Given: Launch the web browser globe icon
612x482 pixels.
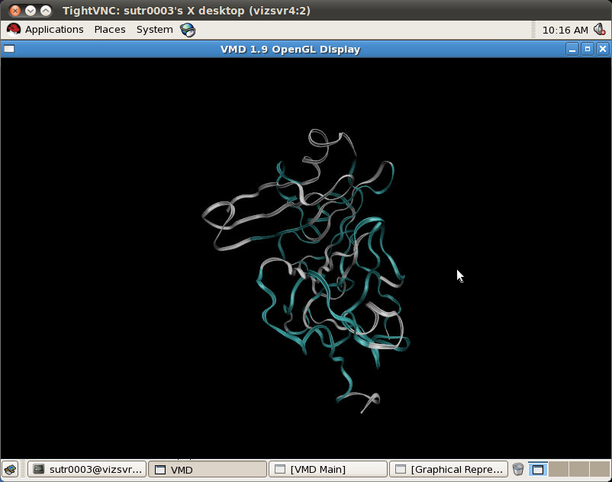Looking at the screenshot, I should [188, 30].
